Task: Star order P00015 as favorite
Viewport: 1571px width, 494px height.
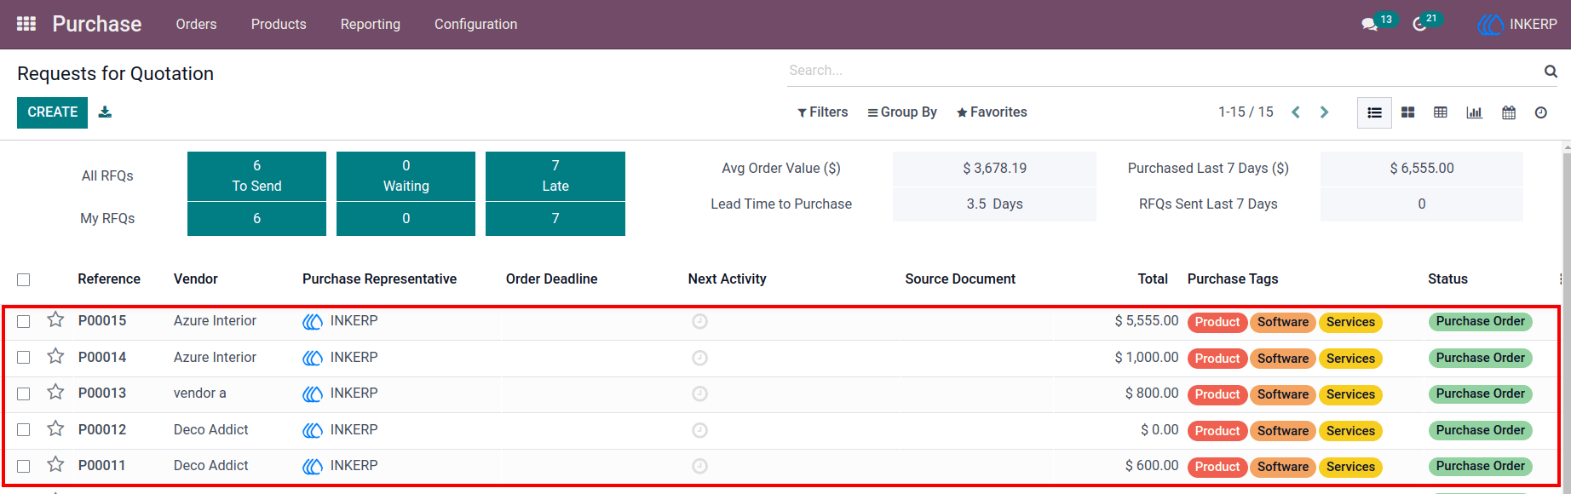Action: (55, 319)
